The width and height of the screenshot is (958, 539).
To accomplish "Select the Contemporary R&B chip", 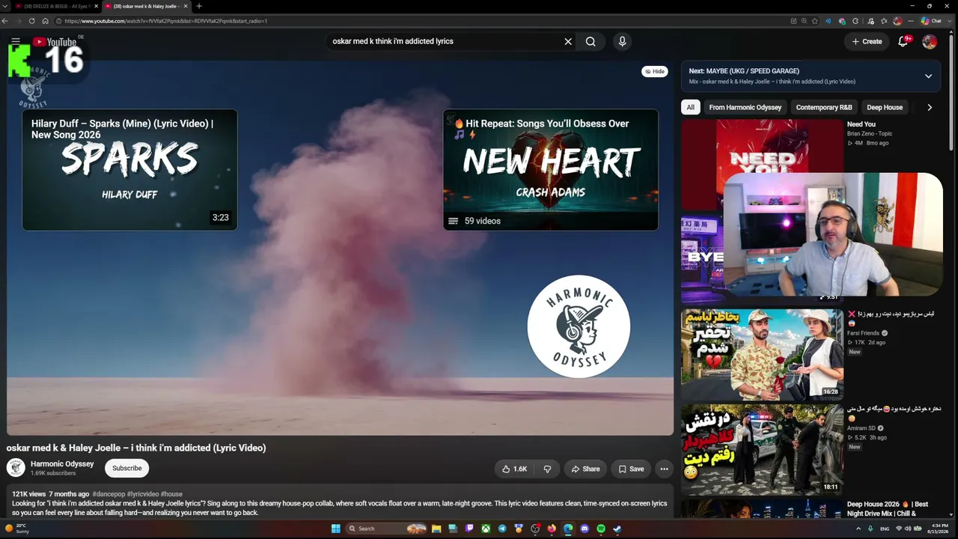I will 824,107.
